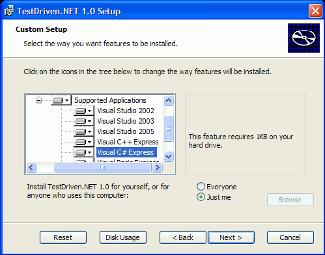Click the Next > button
This screenshot has height=255, width=325.
coord(231,237)
